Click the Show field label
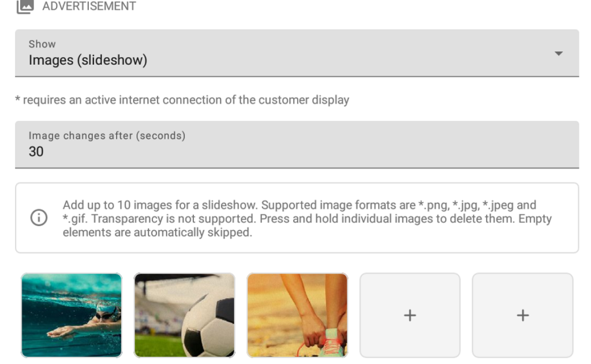This screenshot has height=364, width=591. click(42, 43)
